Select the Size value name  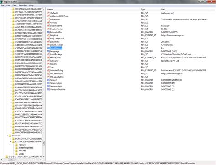(x=52, y=67)
